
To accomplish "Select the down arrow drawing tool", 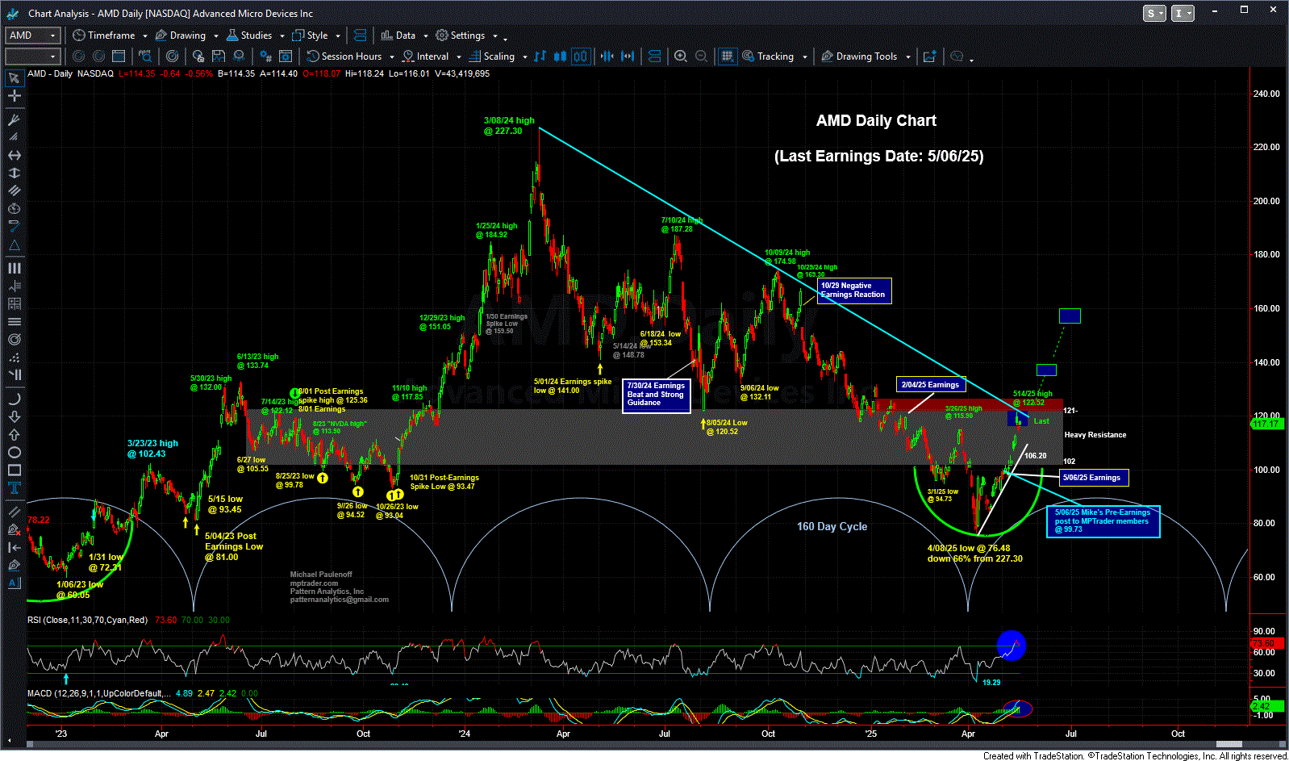I will (x=14, y=416).
